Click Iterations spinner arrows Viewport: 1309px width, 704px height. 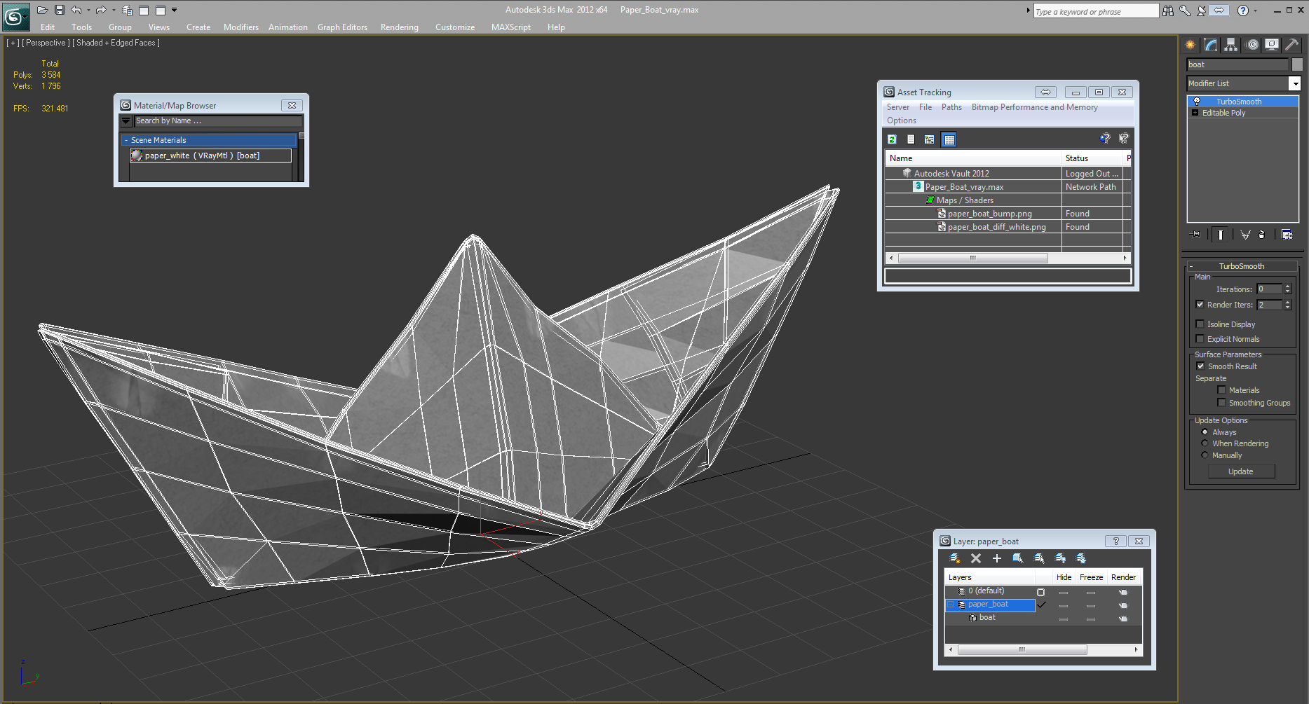(x=1287, y=289)
